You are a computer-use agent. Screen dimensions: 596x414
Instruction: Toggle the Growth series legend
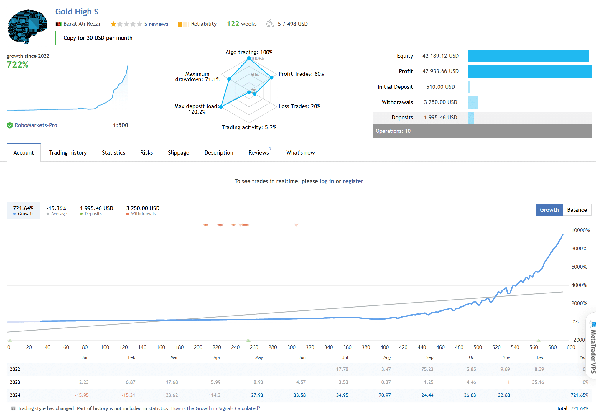pos(23,211)
